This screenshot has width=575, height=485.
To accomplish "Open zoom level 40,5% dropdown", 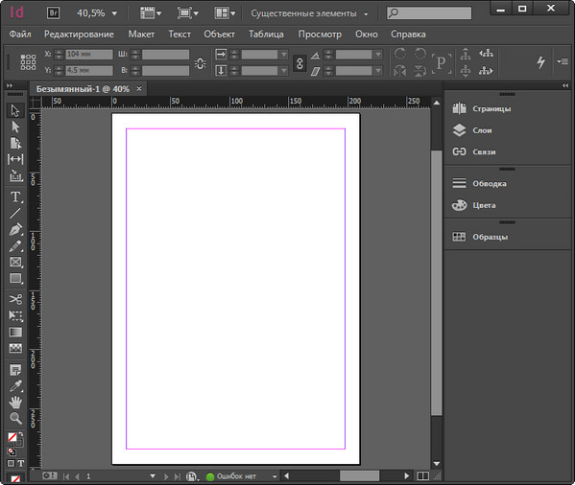I will tap(114, 13).
